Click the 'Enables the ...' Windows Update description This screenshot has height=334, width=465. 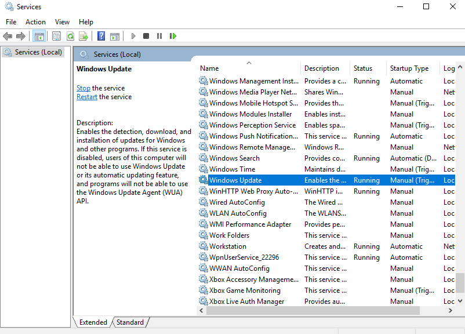(325, 180)
